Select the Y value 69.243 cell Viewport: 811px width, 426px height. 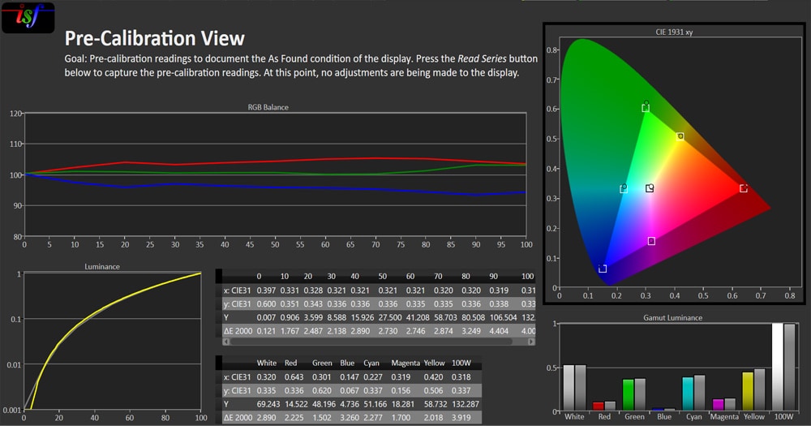click(268, 404)
